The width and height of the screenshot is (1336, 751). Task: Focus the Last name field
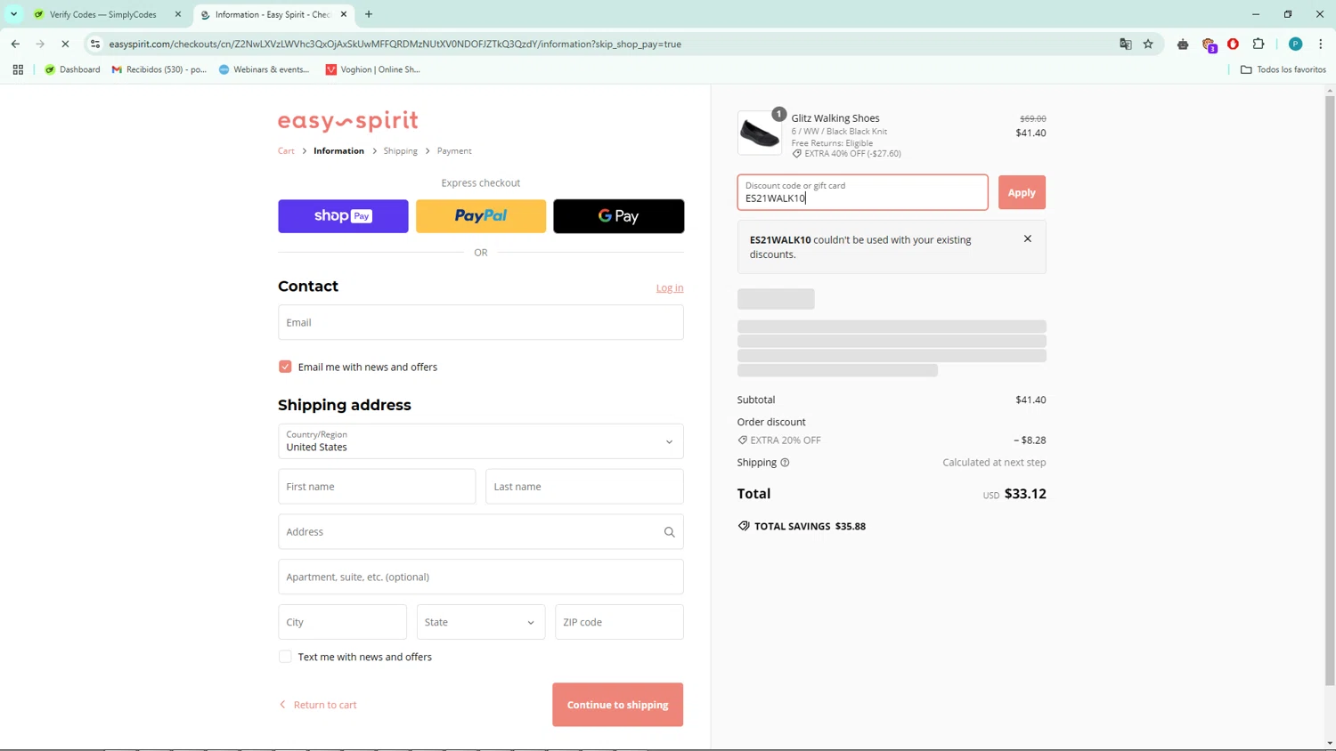[x=584, y=487]
